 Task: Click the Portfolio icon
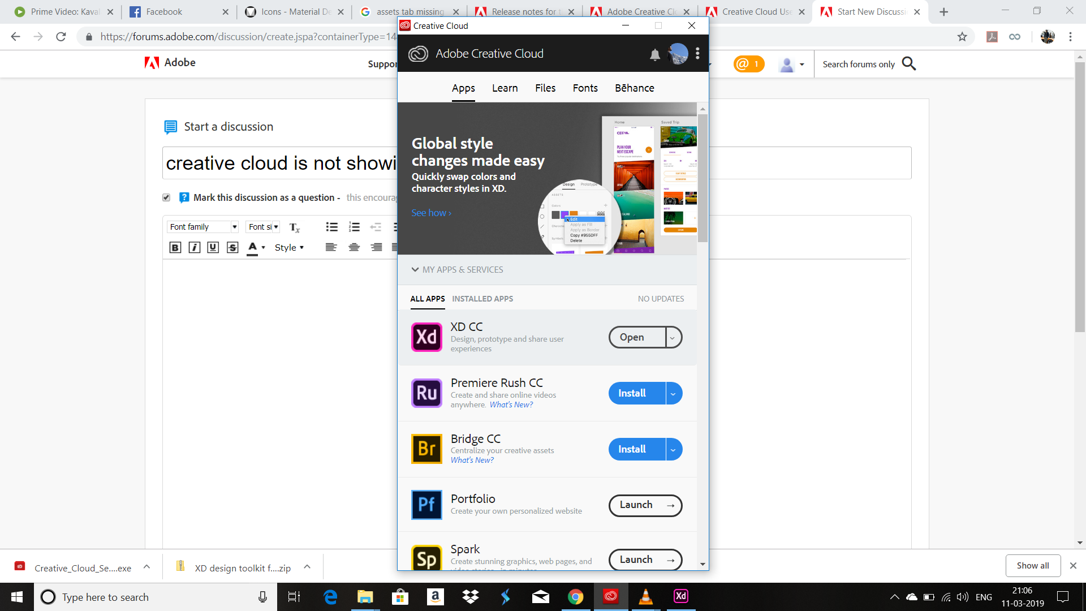click(426, 505)
